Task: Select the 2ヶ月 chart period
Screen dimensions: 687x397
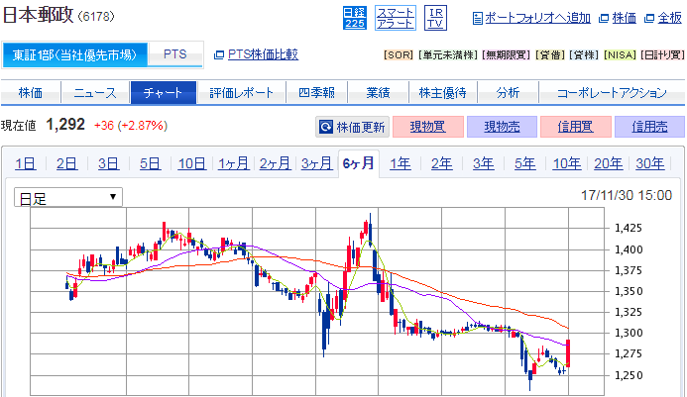Action: pos(275,164)
